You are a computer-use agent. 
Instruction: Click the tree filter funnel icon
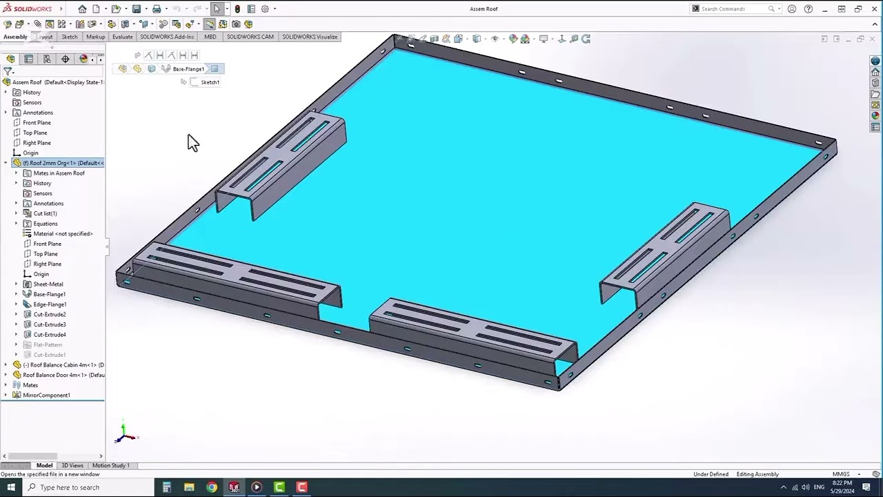(8, 71)
